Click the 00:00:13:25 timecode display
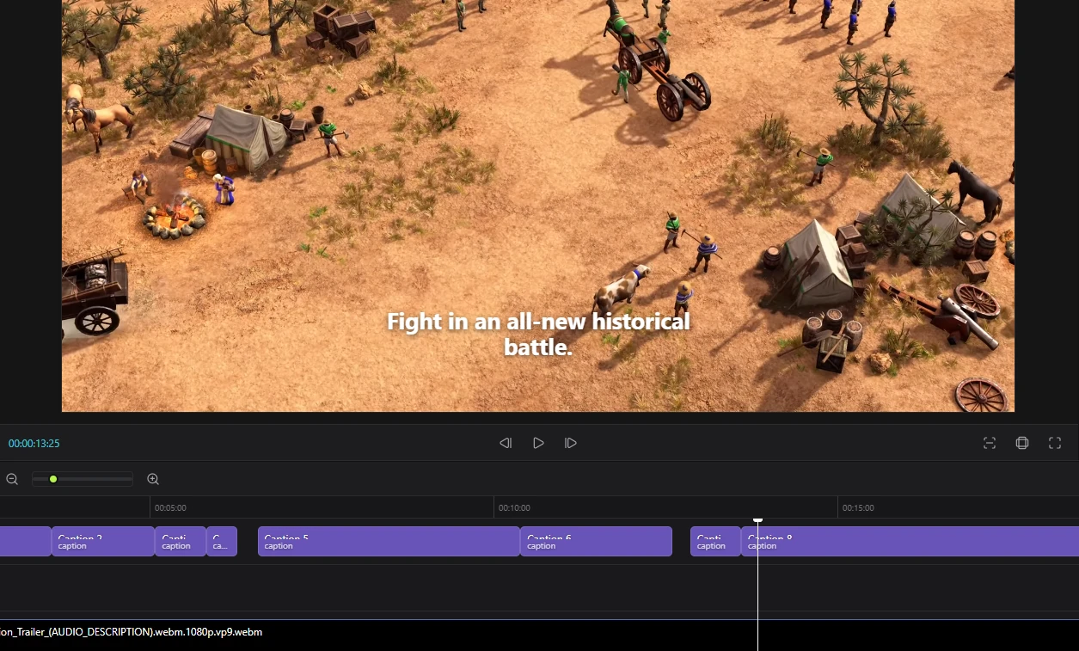 tap(34, 444)
